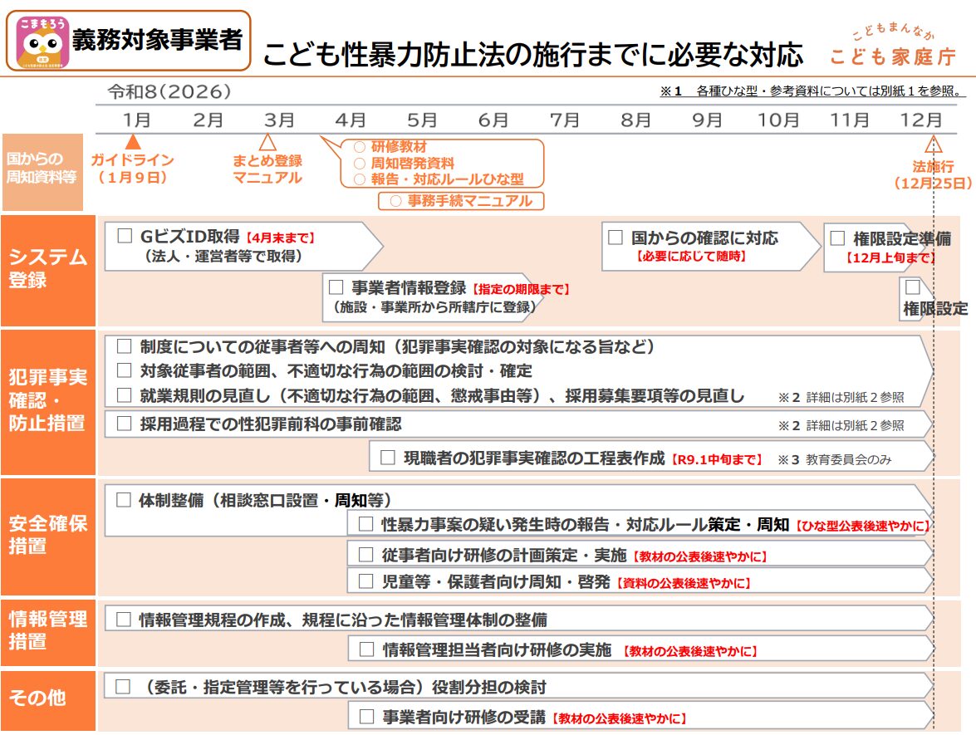The image size is (976, 735).
Task: Check the 国からの確認に対応 checkbox
Action: click(616, 237)
